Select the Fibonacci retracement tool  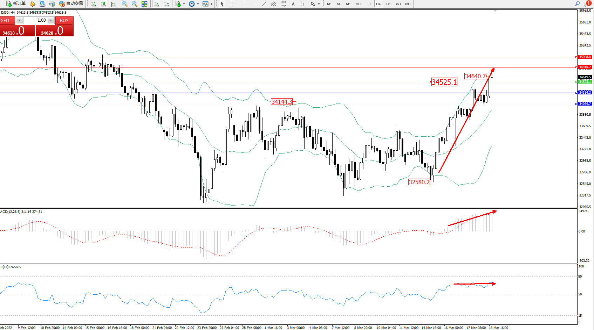283,4
